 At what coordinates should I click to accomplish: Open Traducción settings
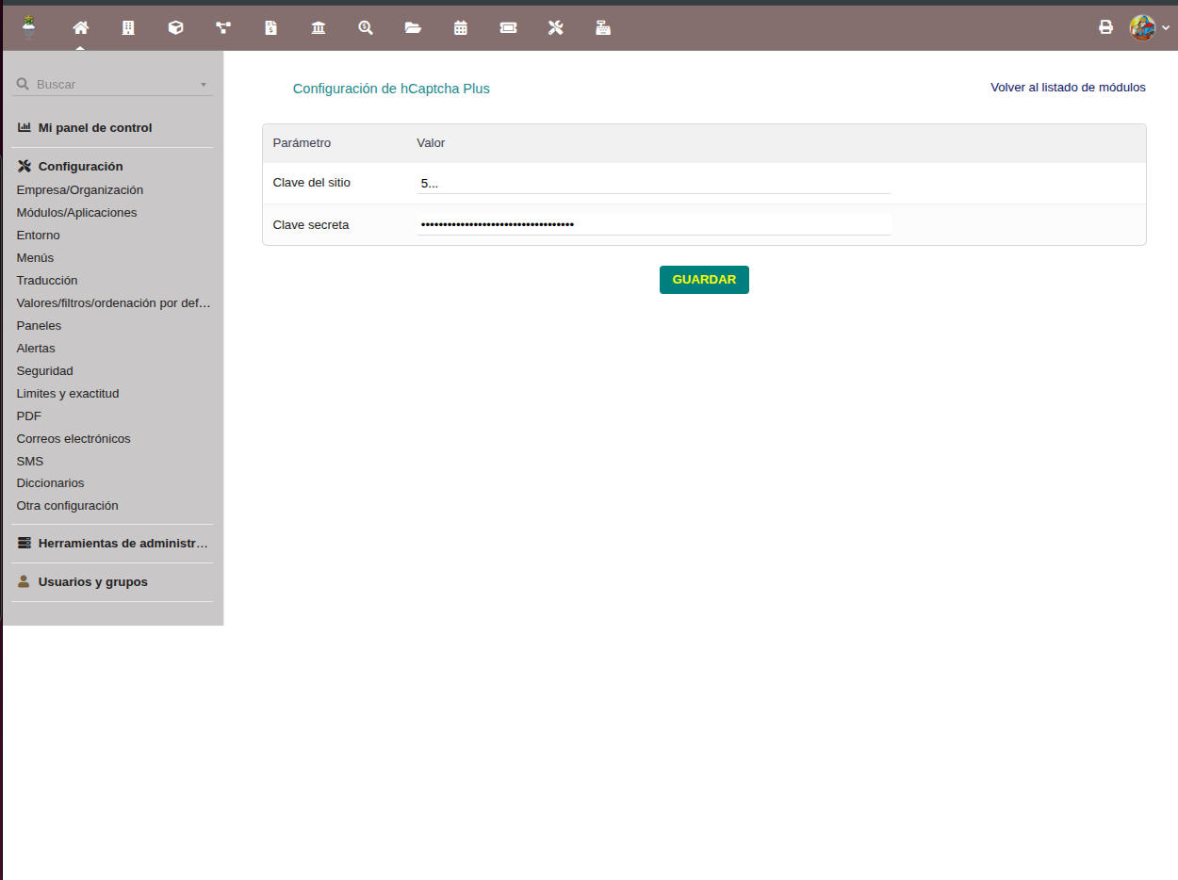point(47,280)
